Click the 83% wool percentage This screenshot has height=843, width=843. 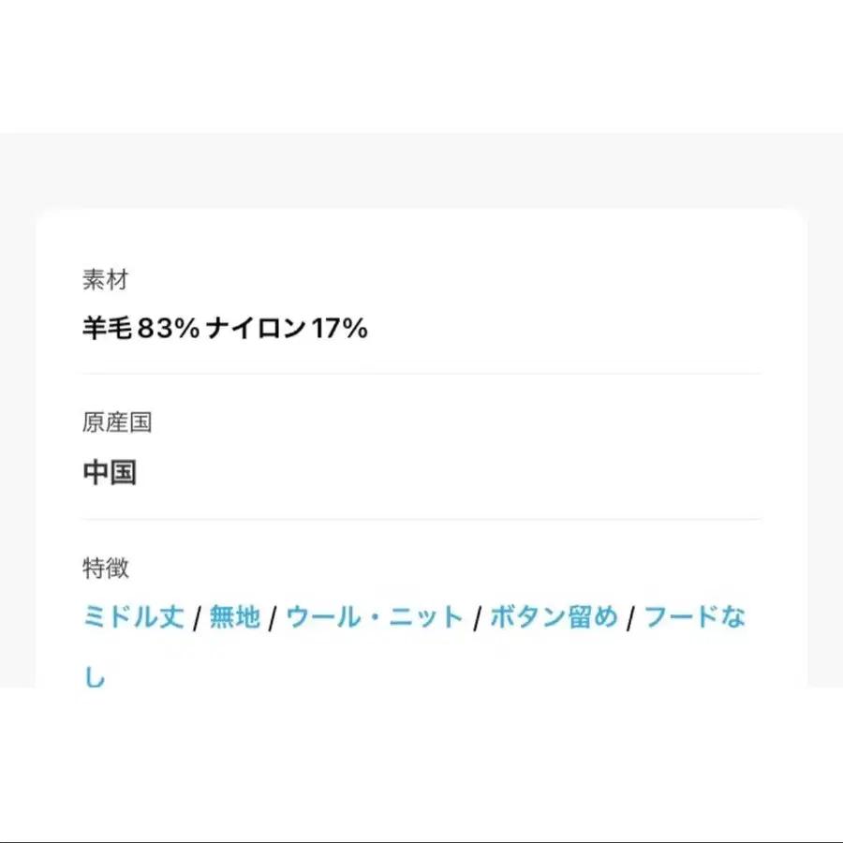[169, 329]
